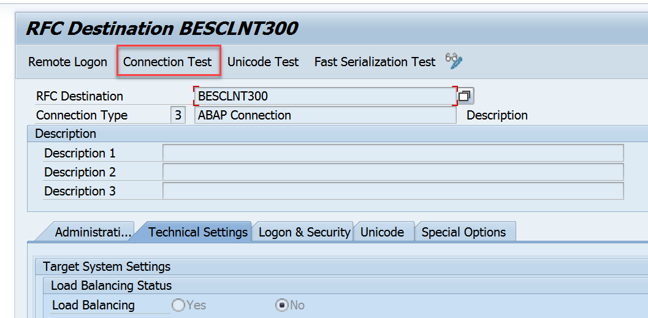Start the Unicode Test
Viewport: 648px width, 318px height.
pyautogui.click(x=263, y=62)
